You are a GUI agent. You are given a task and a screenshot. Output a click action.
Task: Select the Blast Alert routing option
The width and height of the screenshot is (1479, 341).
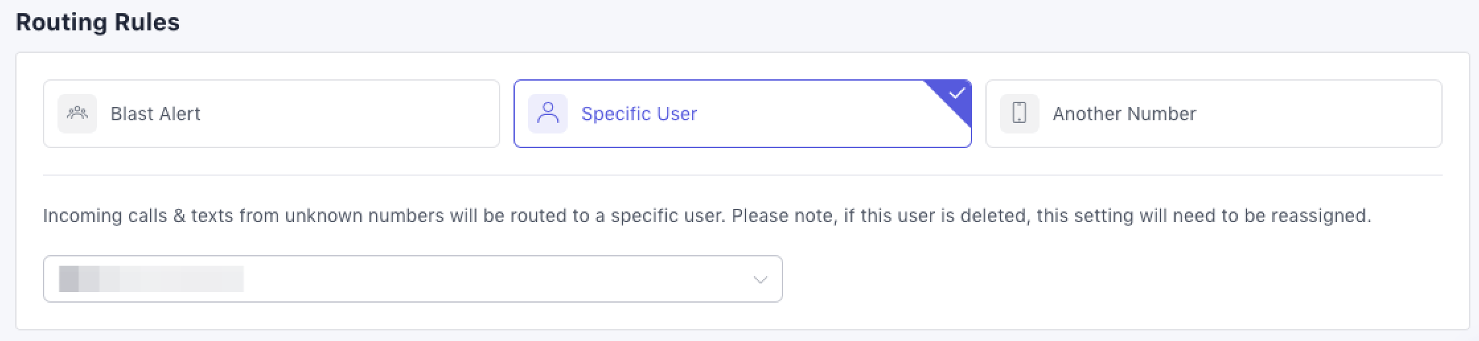click(271, 114)
